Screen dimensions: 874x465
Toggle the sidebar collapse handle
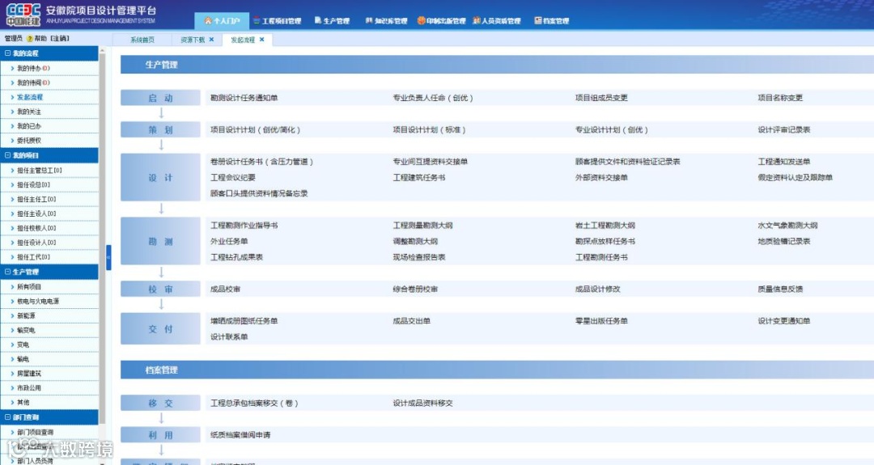coord(108,257)
